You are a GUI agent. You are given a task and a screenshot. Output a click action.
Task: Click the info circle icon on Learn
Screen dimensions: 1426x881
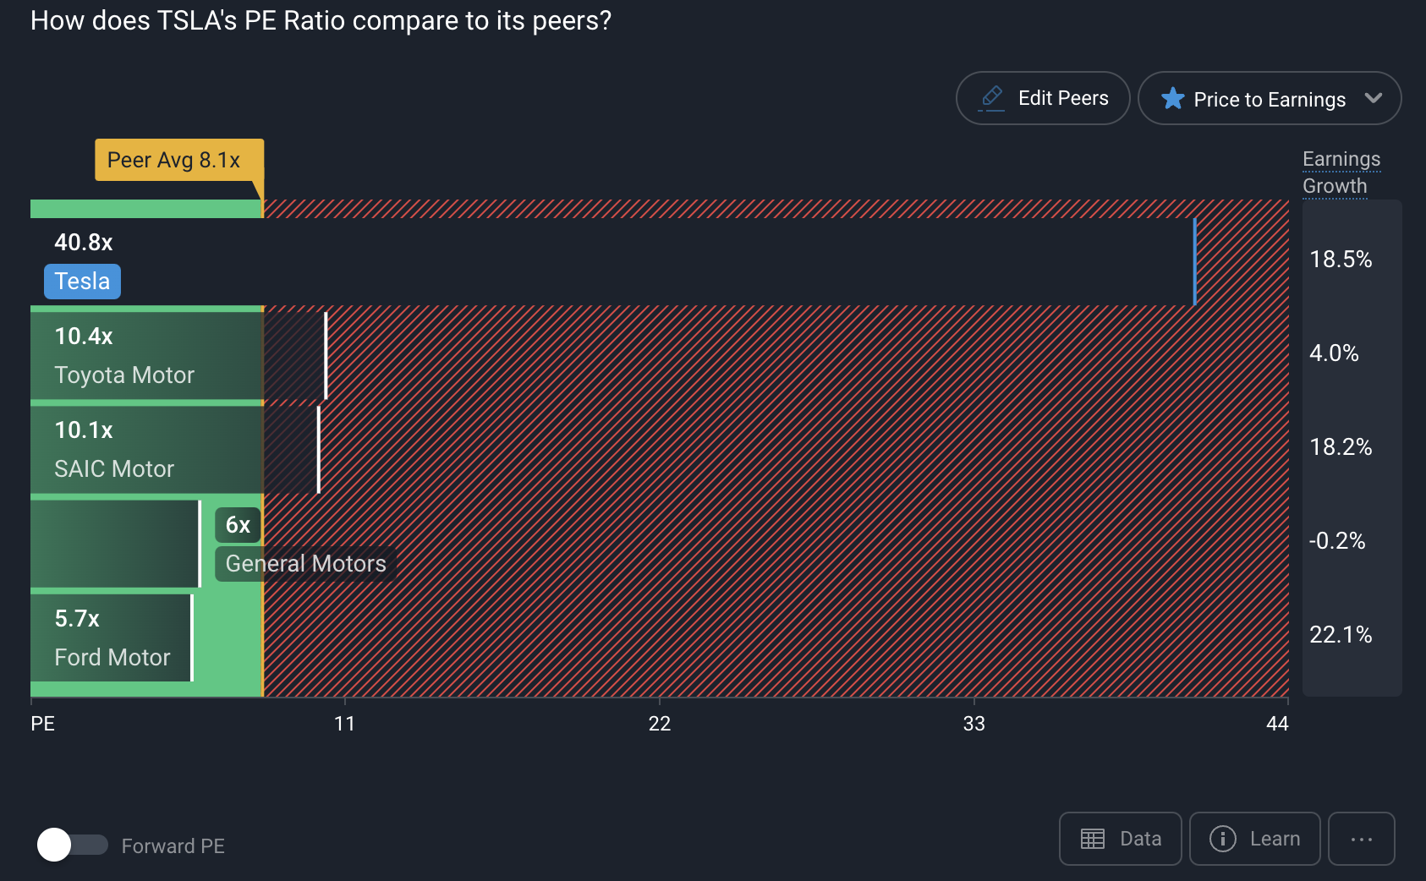tap(1223, 839)
